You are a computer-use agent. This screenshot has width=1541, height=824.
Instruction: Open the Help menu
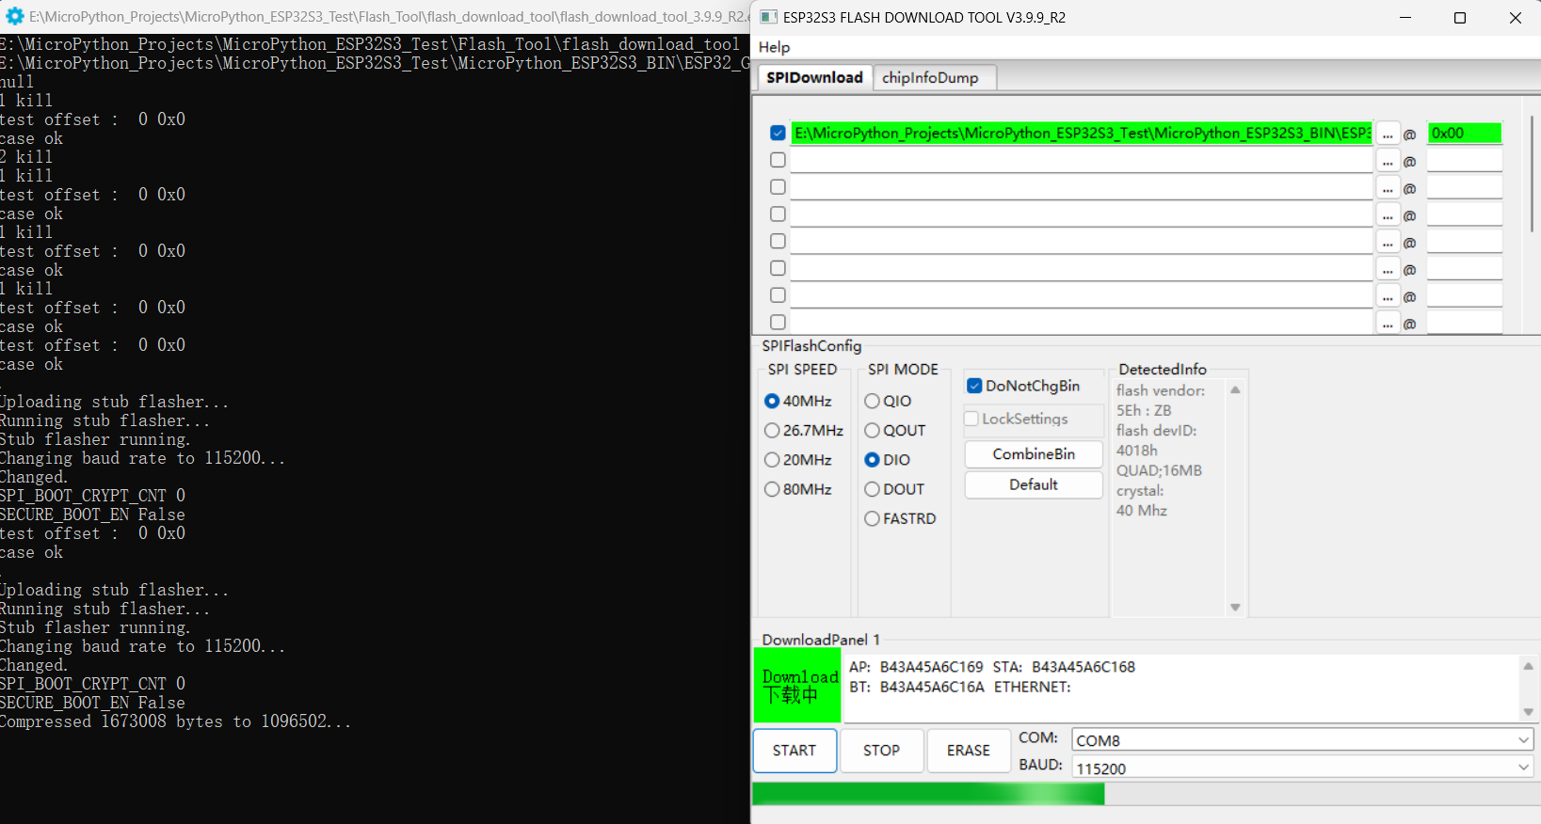tap(774, 47)
